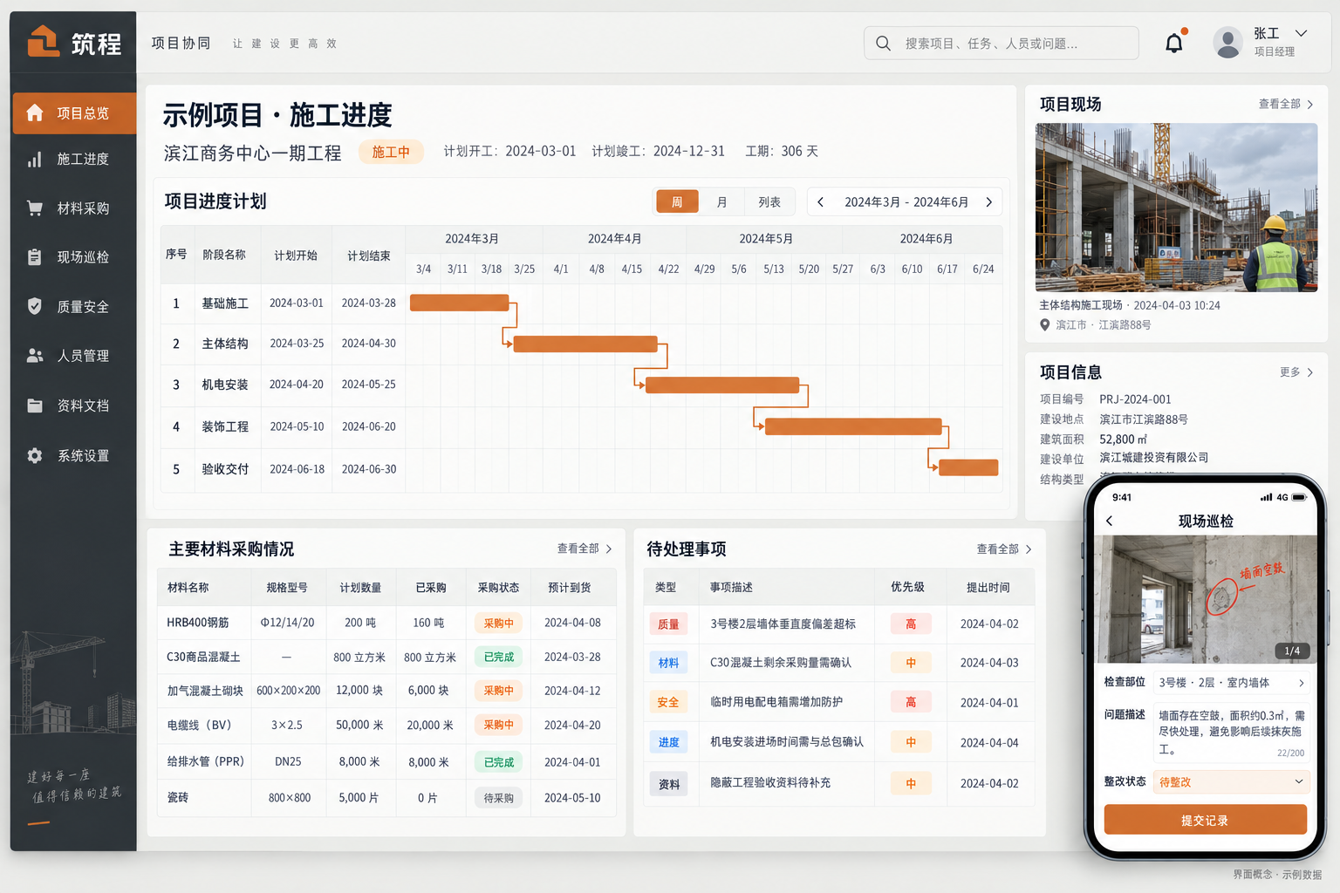Click 查看全部 in 主要材料采购情况 panel

(x=578, y=549)
